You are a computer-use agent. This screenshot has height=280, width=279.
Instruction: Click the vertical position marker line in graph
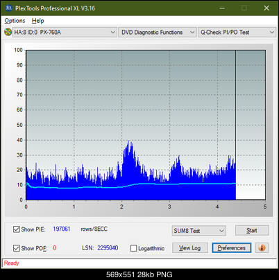(235, 125)
